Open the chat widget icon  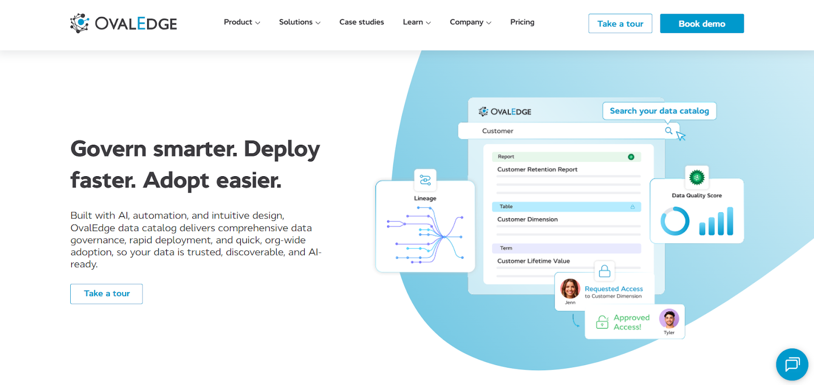coord(792,364)
